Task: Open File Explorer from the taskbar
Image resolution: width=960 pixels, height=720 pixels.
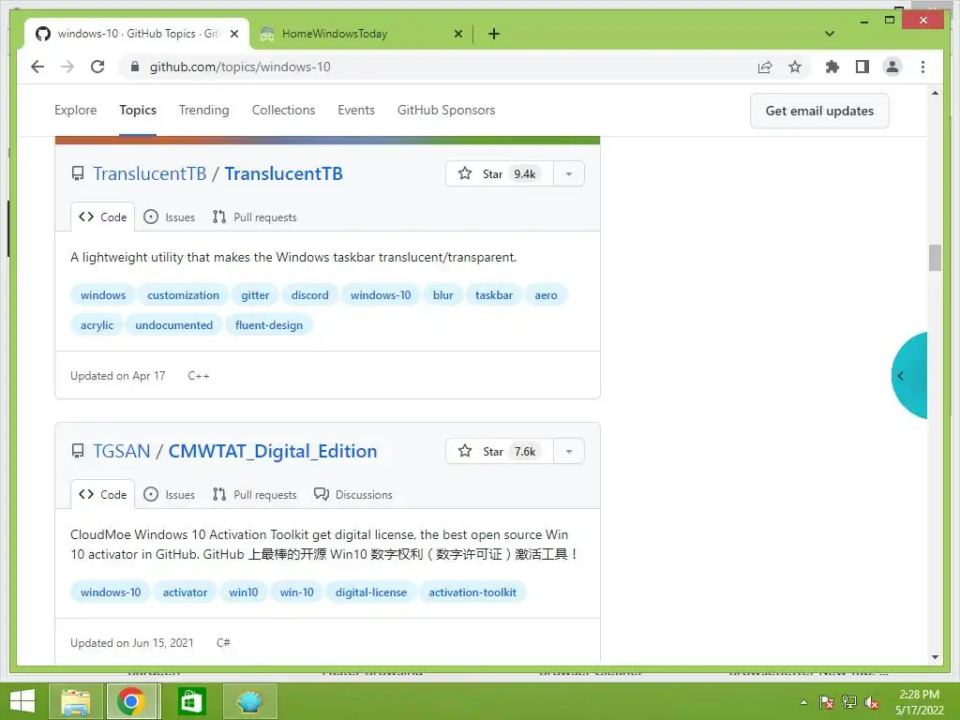Action: coord(75,701)
